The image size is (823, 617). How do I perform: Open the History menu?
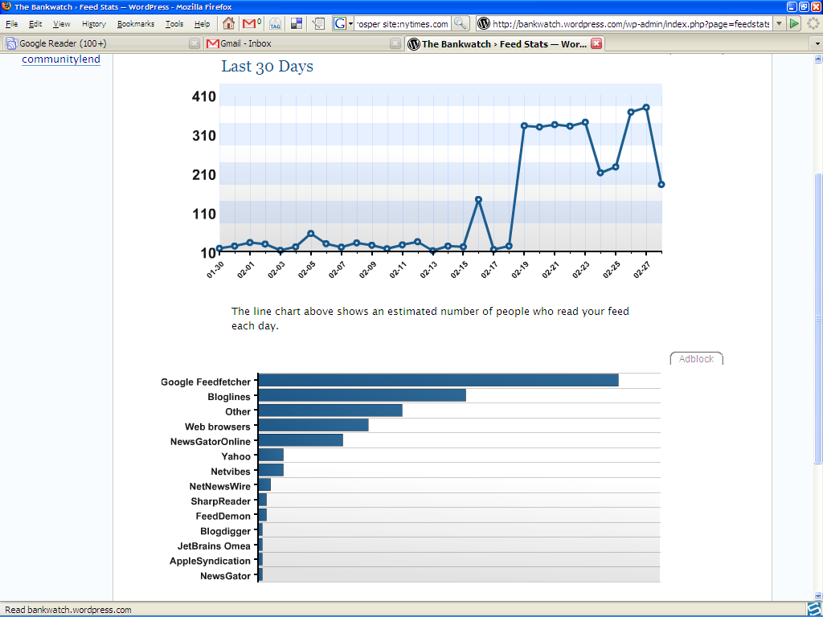click(x=93, y=24)
